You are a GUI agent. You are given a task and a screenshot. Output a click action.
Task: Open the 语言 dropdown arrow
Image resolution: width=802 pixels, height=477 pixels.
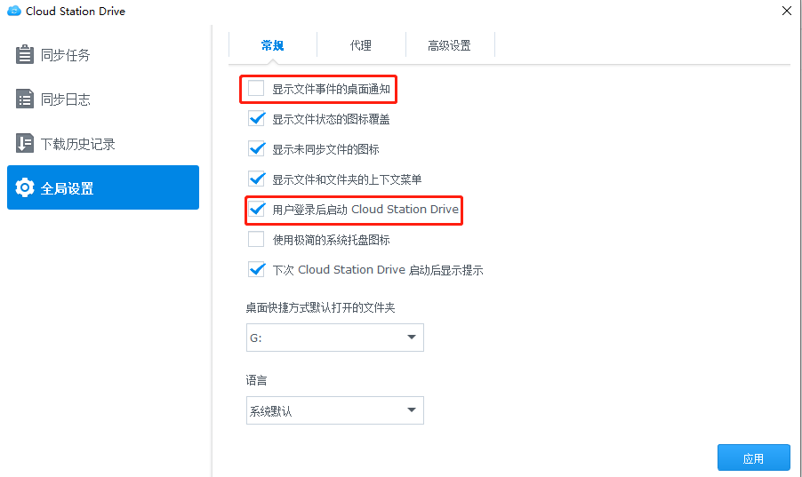[x=412, y=410]
